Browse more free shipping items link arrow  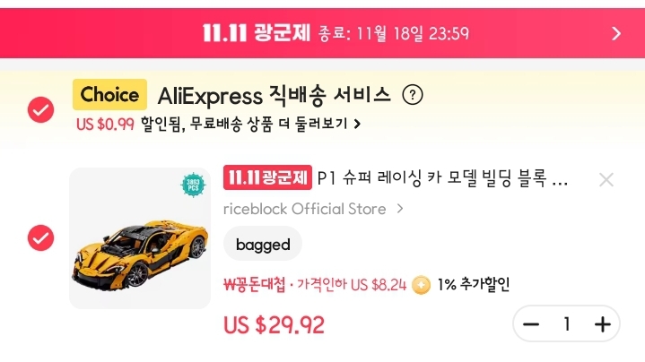[x=357, y=124]
